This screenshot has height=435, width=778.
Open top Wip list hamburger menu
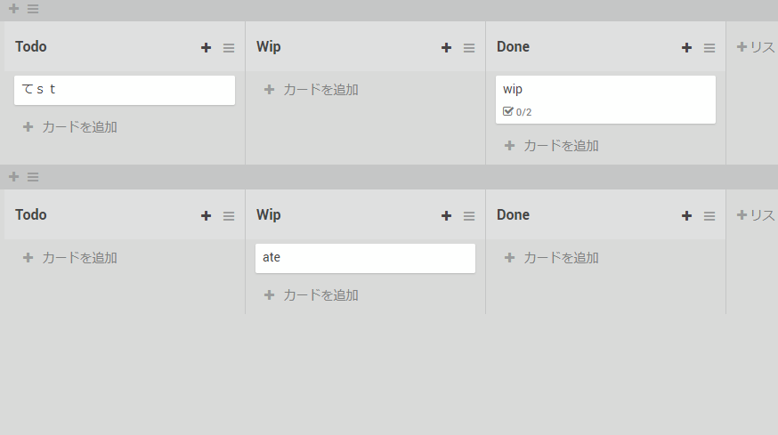pos(469,48)
